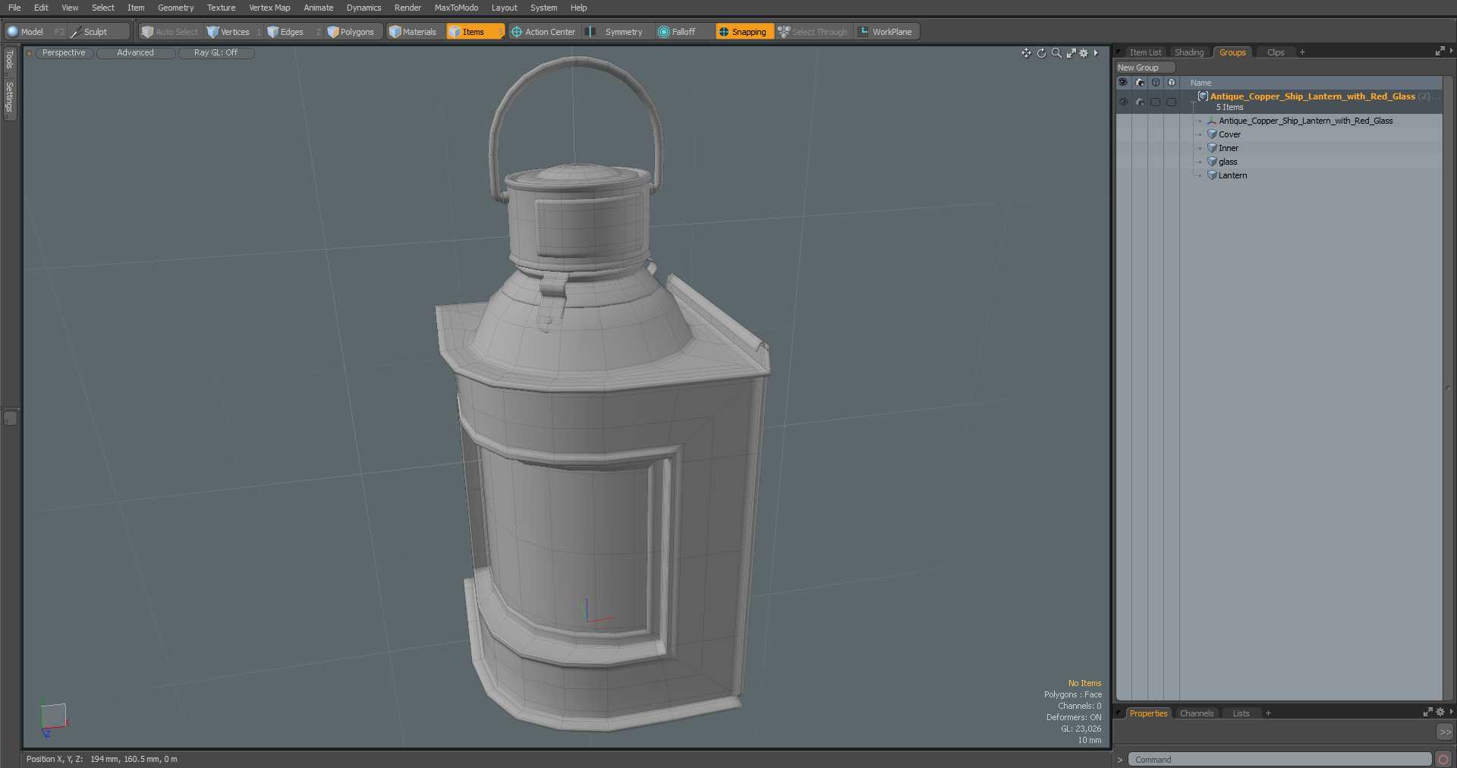Select the locator item Antique_Copper_Ship_Lantern_with_Red_Glass

pos(1305,121)
